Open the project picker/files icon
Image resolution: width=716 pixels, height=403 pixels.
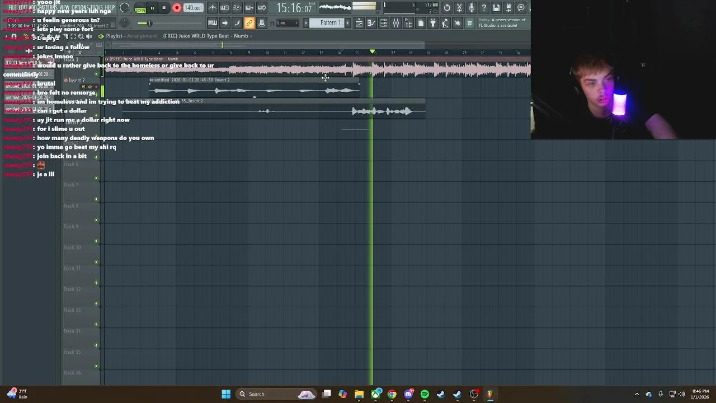point(421,23)
